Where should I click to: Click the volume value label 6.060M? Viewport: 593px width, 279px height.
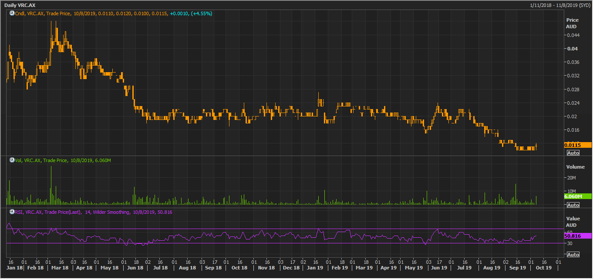(x=578, y=196)
